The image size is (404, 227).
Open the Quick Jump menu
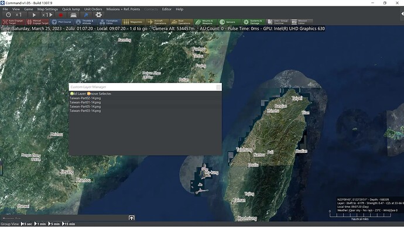click(71, 9)
